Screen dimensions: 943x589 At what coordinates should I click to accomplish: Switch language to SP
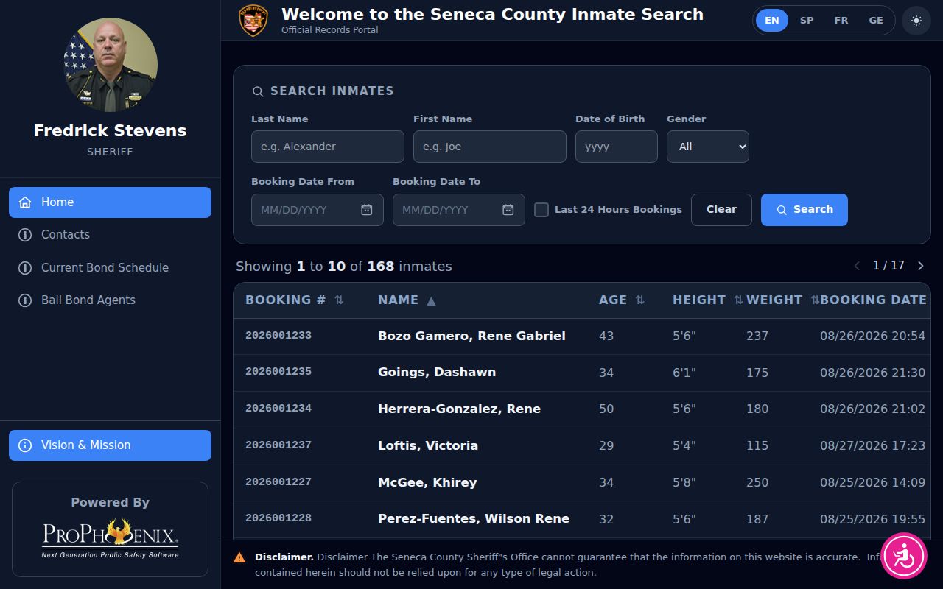coord(807,21)
